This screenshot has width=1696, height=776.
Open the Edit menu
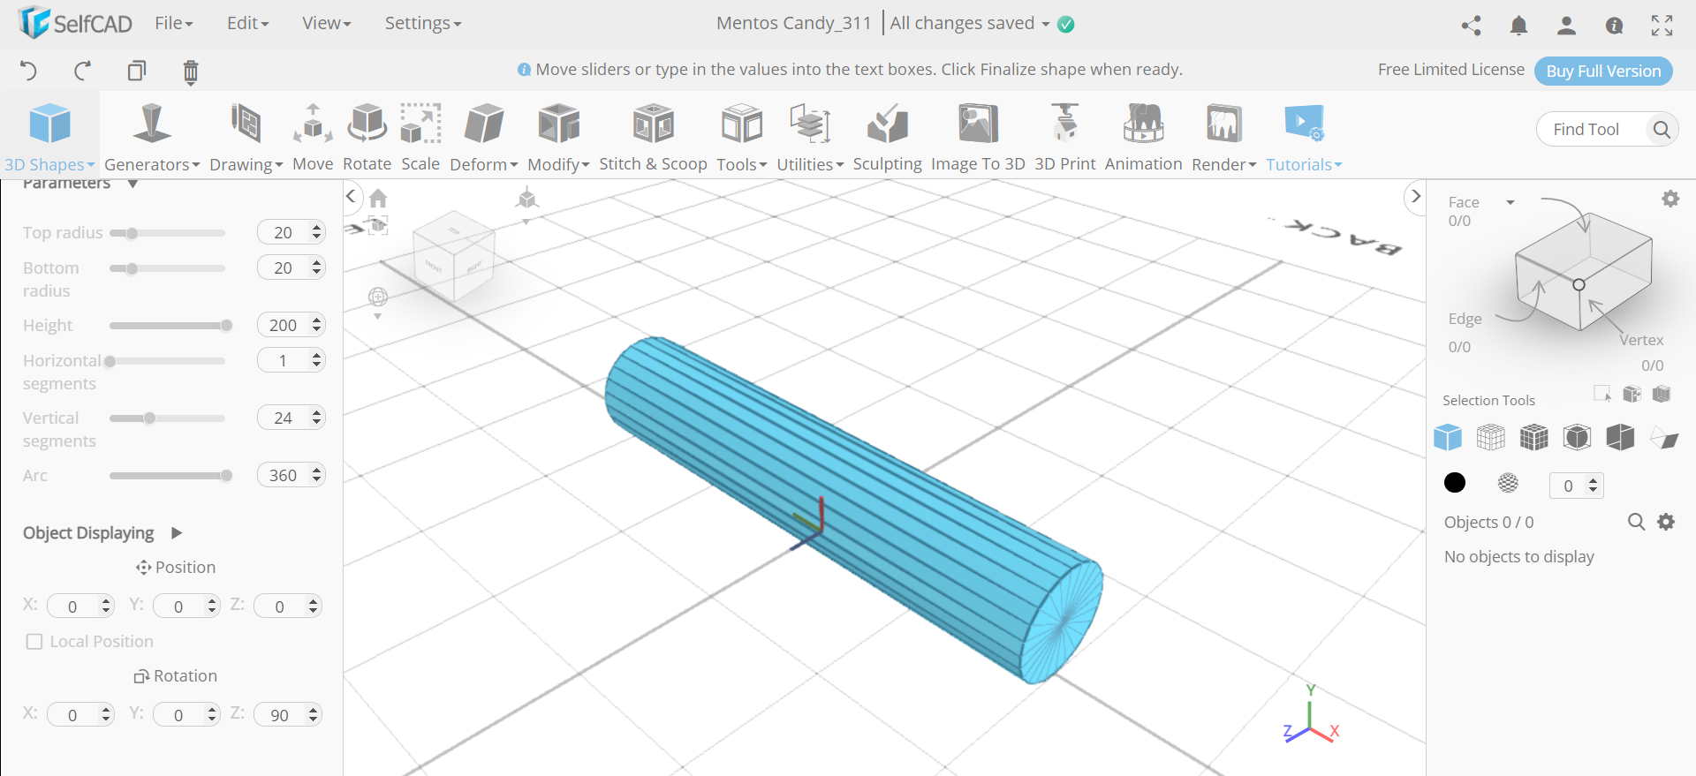tap(248, 24)
